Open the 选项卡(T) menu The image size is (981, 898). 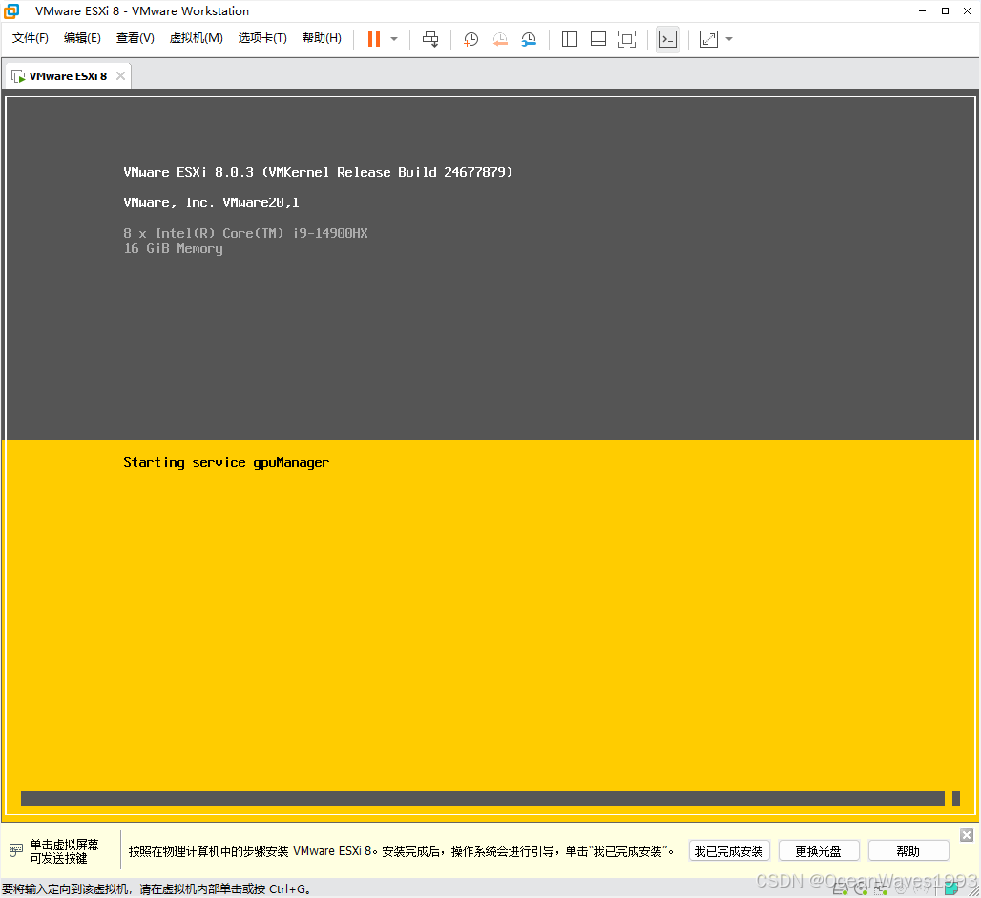[262, 38]
